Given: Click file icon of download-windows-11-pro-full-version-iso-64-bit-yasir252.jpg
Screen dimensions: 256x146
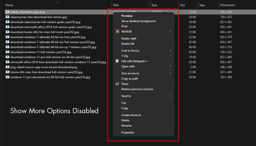Looking at the screenshot, I should pos(7,57).
